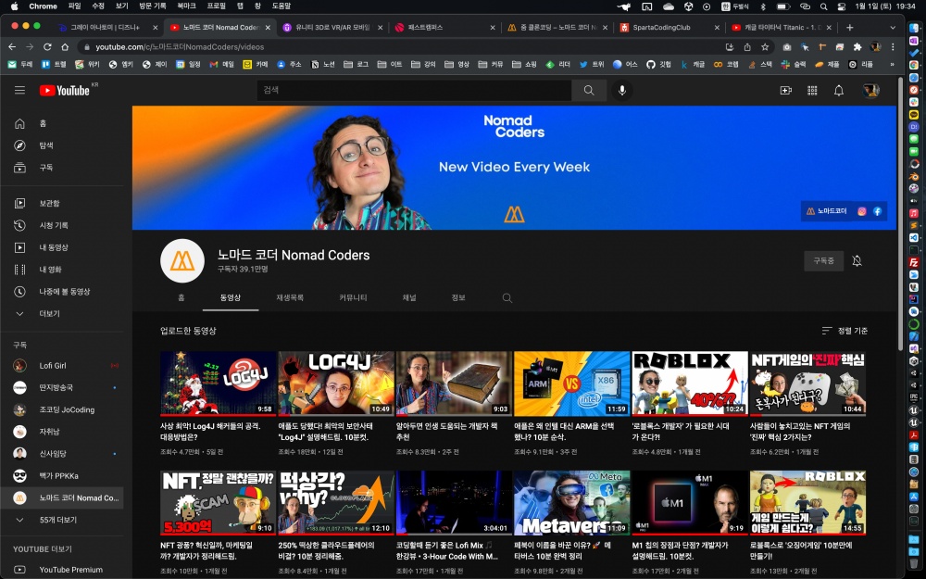Open 보관함 library in the sidebar

coord(63,203)
